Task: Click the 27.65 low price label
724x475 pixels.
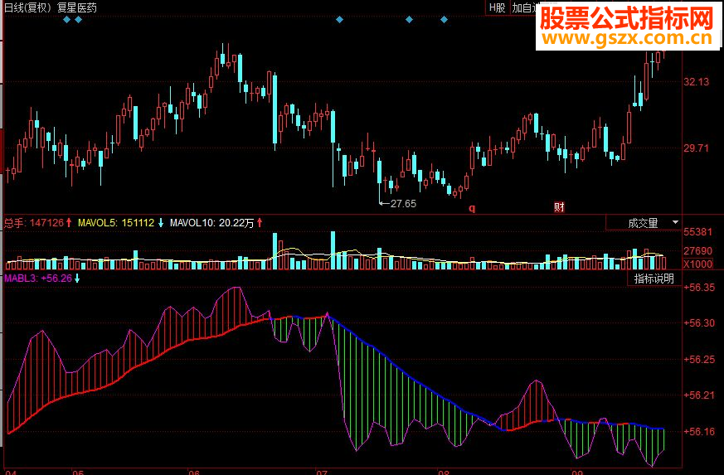Action: click(x=403, y=204)
